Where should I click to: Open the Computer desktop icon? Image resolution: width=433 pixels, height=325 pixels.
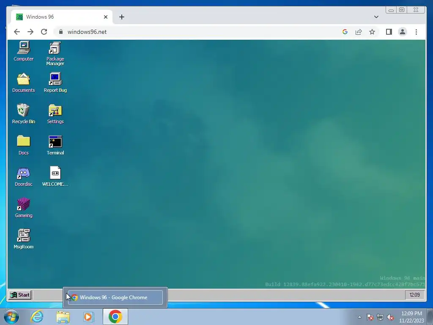tap(24, 51)
